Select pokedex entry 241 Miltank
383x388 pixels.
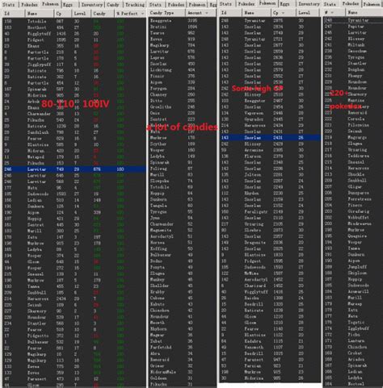point(353,45)
